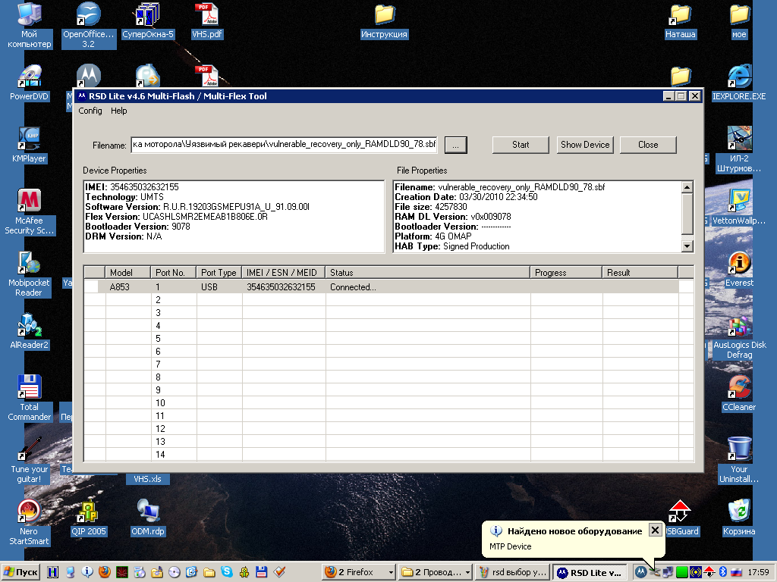The image size is (777, 582).
Task: Select the McAfee Security Scan desktop icon
Action: click(x=30, y=212)
